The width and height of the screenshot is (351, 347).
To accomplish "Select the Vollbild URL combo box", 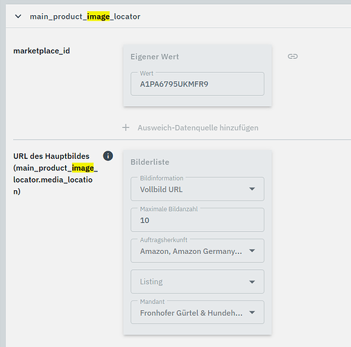I will 197,189.
